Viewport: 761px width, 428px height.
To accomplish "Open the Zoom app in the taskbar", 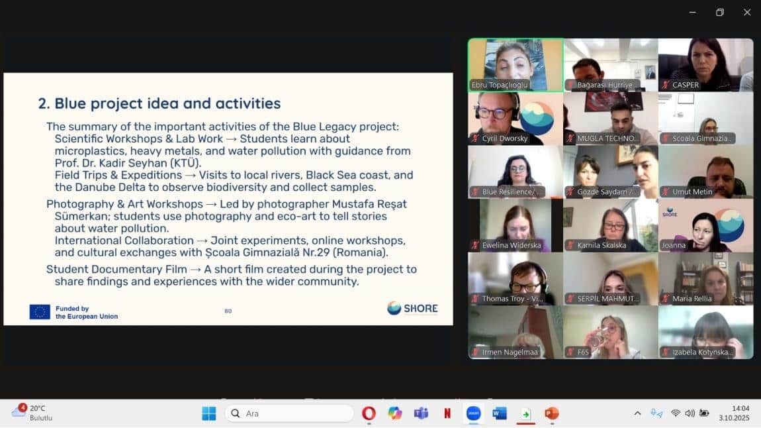I will click(x=473, y=413).
